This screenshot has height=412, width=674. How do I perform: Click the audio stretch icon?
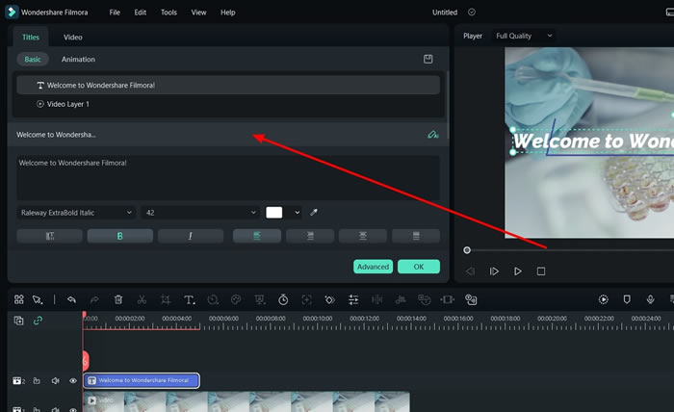[x=401, y=299]
